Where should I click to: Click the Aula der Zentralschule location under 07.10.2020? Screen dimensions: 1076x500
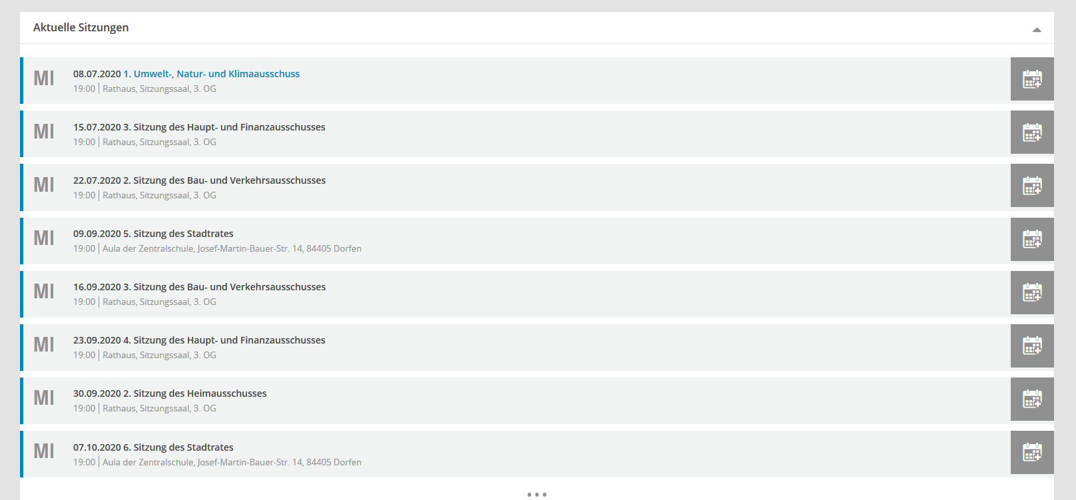point(232,462)
